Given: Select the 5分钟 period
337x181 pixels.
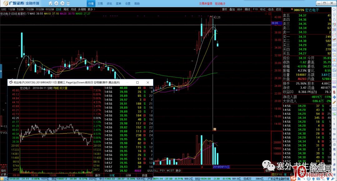Looking at the screenshot, I should [x=20, y=9].
